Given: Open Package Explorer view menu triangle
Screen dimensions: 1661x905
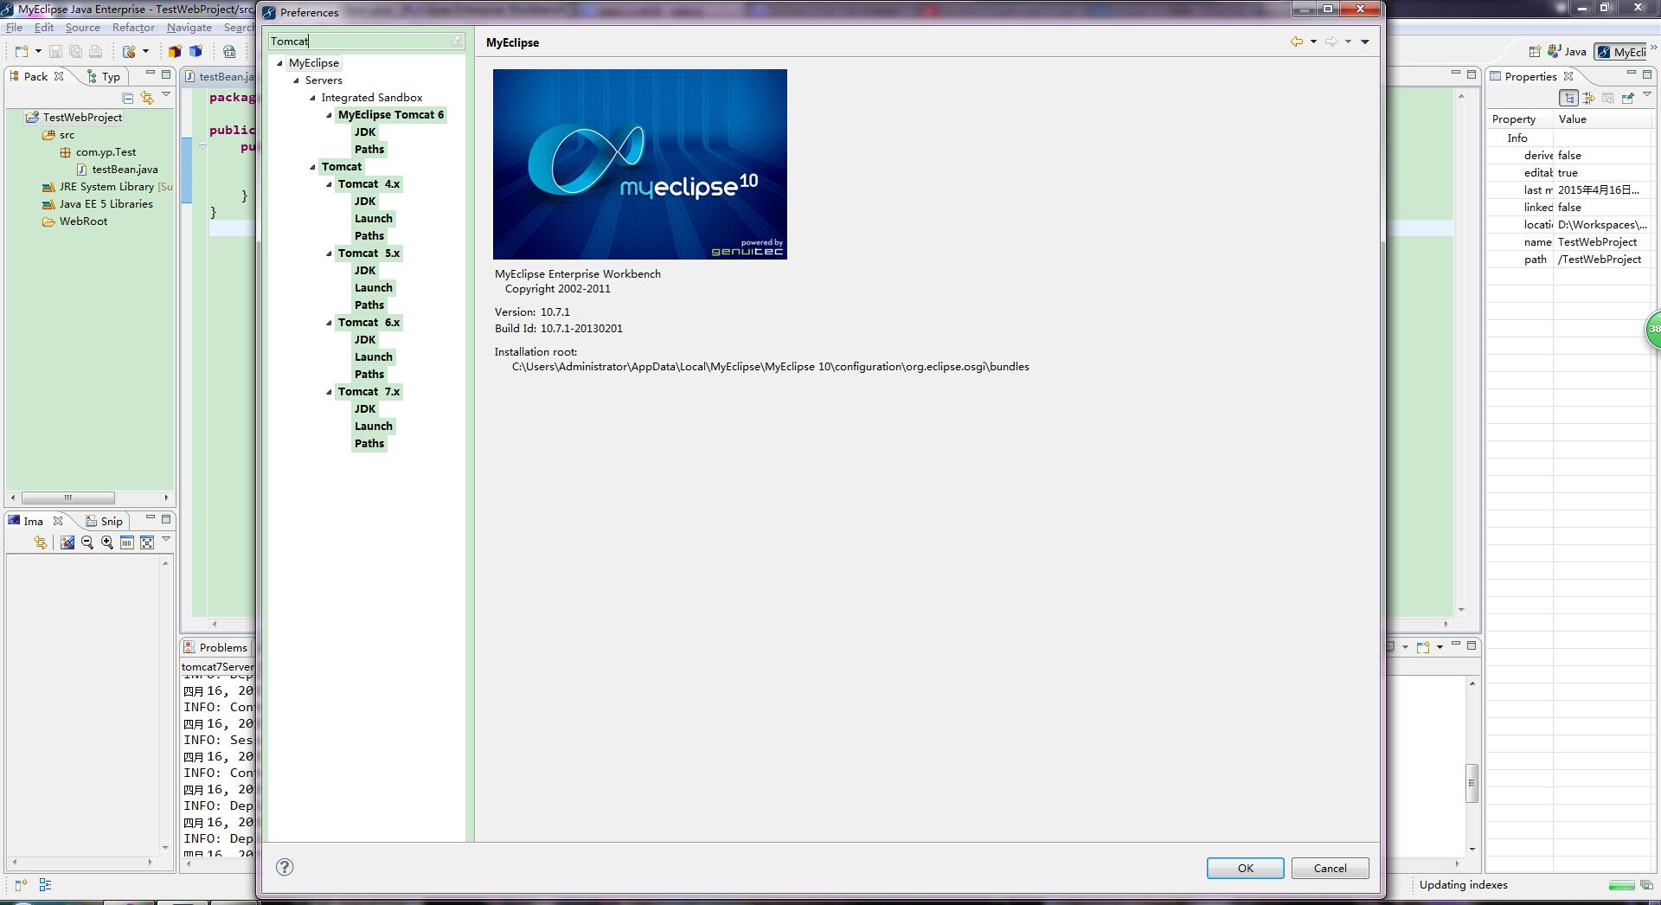Looking at the screenshot, I should click(x=166, y=94).
